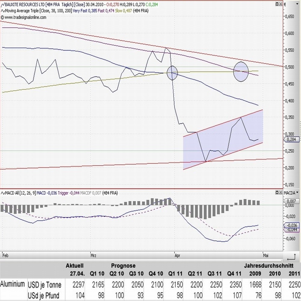Click the Mai label on the time axis

click(x=265, y=255)
